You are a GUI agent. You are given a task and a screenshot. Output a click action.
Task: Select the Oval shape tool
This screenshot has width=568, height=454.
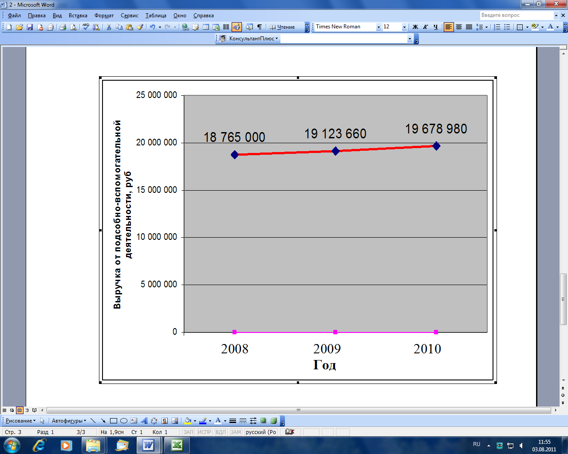click(124, 421)
